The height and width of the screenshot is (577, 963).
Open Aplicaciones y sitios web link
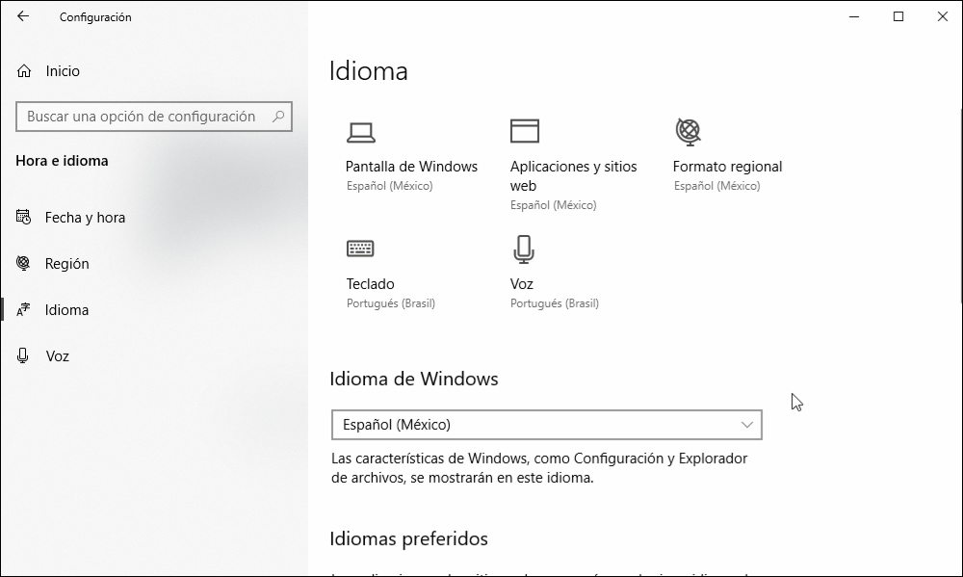tap(573, 175)
